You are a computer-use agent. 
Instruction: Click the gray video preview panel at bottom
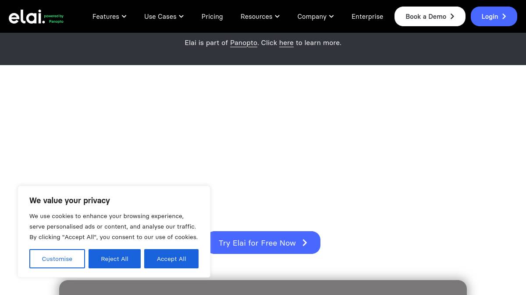click(x=263, y=288)
